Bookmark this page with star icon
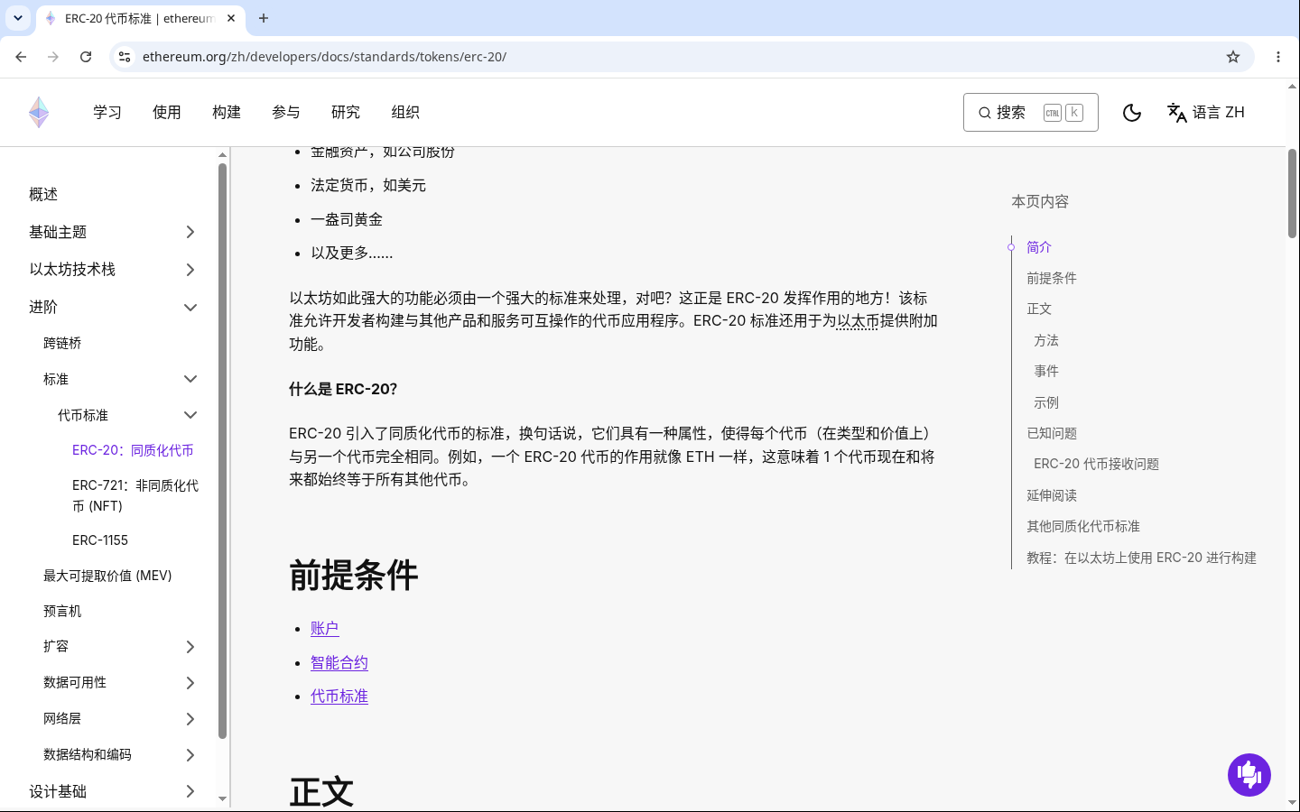 tap(1233, 57)
